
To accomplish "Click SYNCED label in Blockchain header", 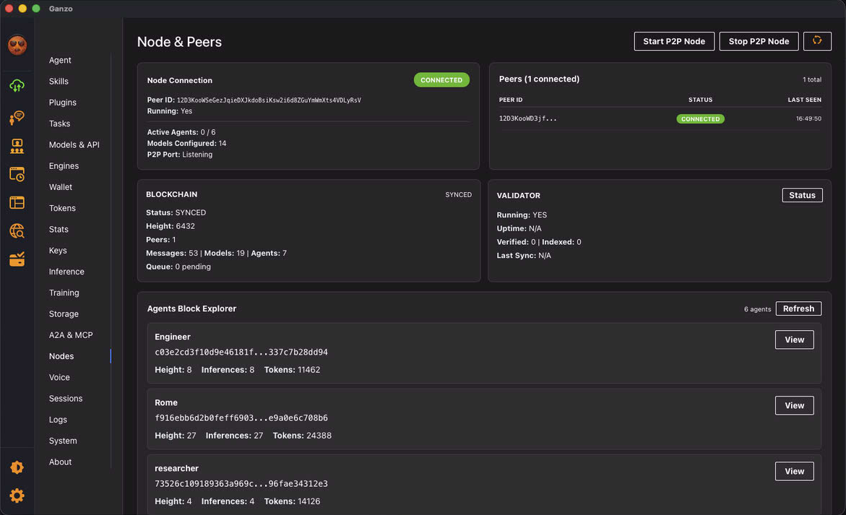I will pos(458,195).
